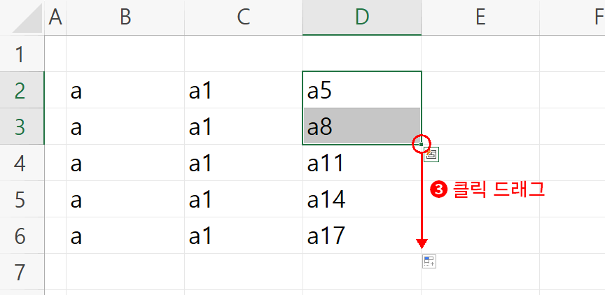Image resolution: width=605 pixels, height=295 pixels.
Task: Click cell containing a17
Action: (362, 236)
